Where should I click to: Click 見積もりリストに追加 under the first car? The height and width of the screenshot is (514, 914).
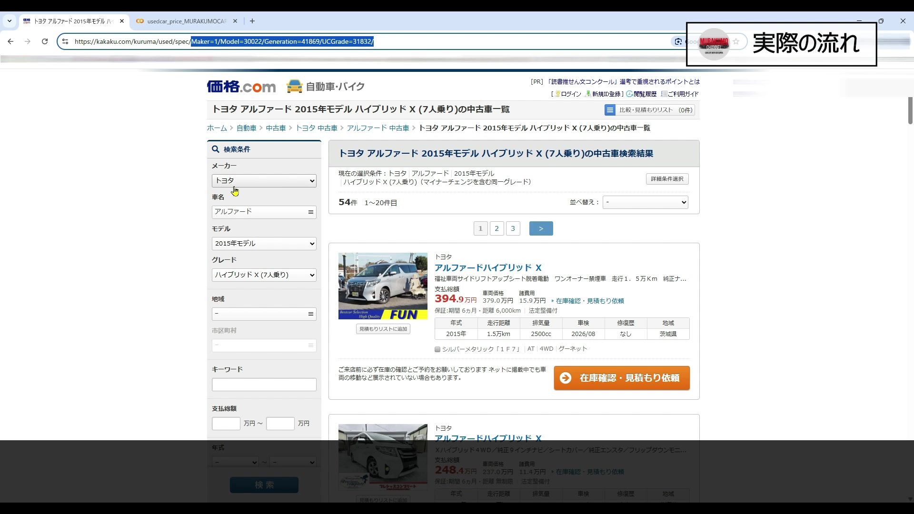coord(383,329)
